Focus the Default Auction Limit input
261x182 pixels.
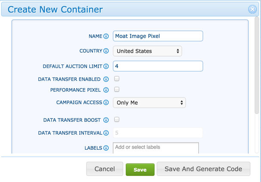click(x=158, y=66)
